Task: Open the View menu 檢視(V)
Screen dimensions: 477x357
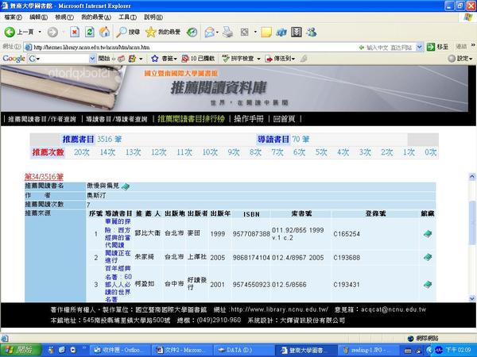Action: click(64, 17)
